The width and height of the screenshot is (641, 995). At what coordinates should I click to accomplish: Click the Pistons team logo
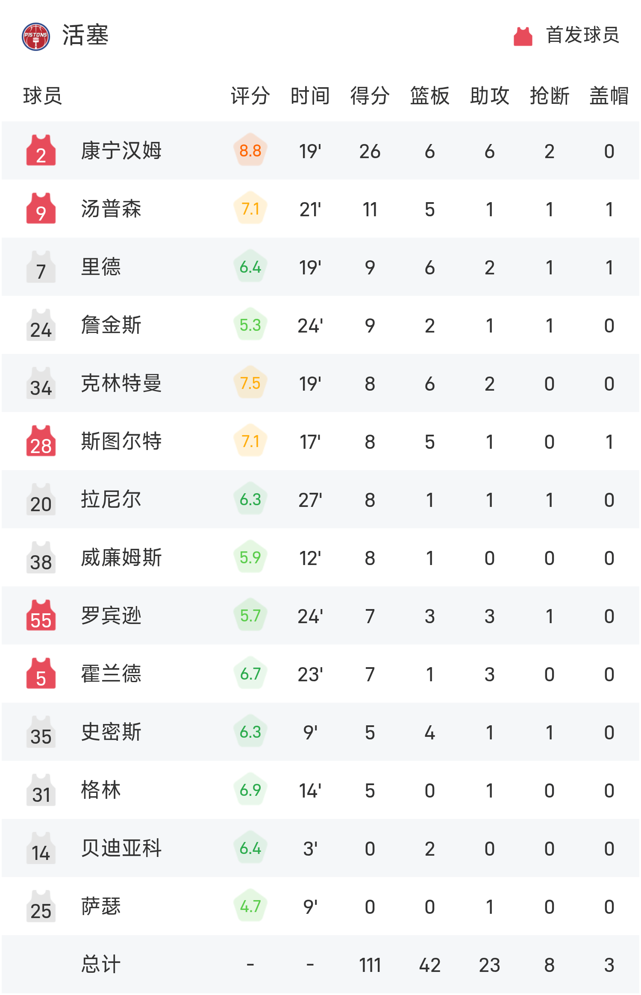tap(36, 36)
